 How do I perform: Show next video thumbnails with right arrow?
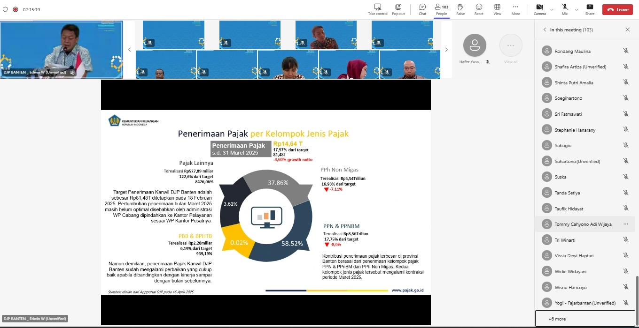446,50
